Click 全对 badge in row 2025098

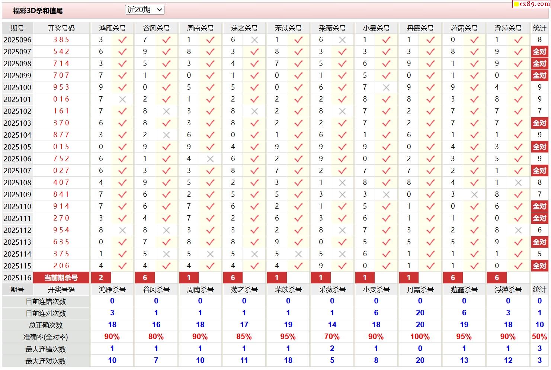[539, 64]
